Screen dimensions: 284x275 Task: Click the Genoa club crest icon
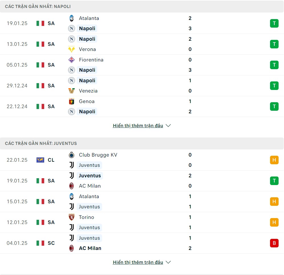(x=72, y=101)
